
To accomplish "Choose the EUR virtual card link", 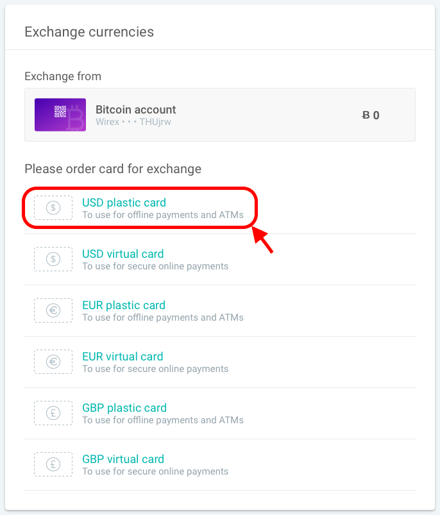I will click(123, 357).
